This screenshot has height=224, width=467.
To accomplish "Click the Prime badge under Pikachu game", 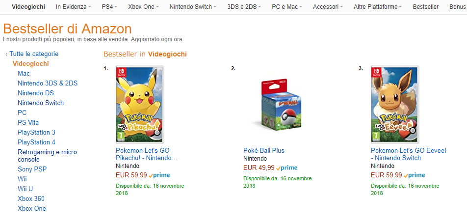I will click(159, 175).
